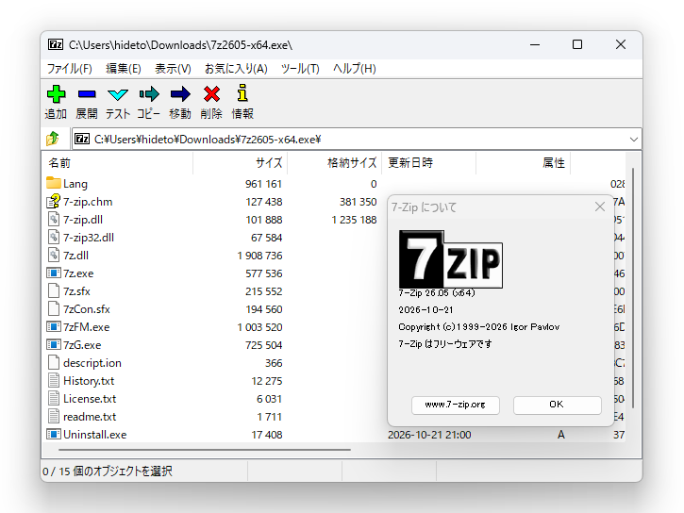Viewport: 684px width, 513px height.
Task: Click the yellow Info (情報) icon
Action: 242,93
